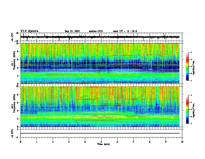Viewport: 205px width, 159px height.
Task: Select the "start UT = 8 : 10: 0" text
Action: 125,31
